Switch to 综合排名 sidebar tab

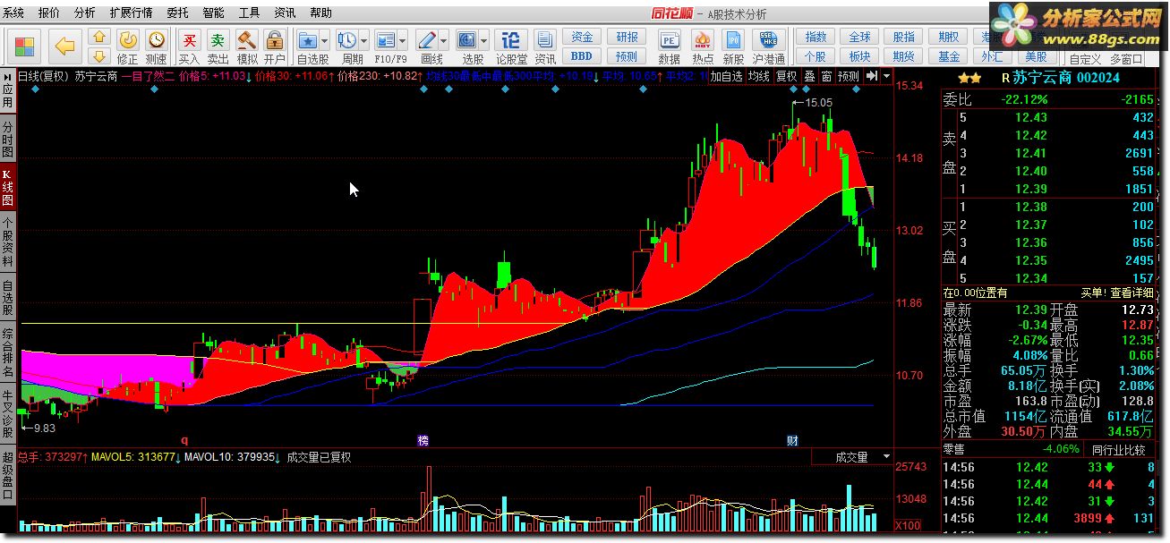7,354
